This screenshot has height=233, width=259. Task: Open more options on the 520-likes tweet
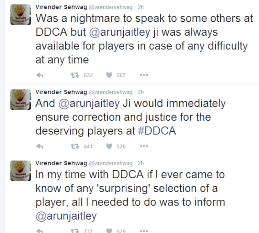[144, 146]
